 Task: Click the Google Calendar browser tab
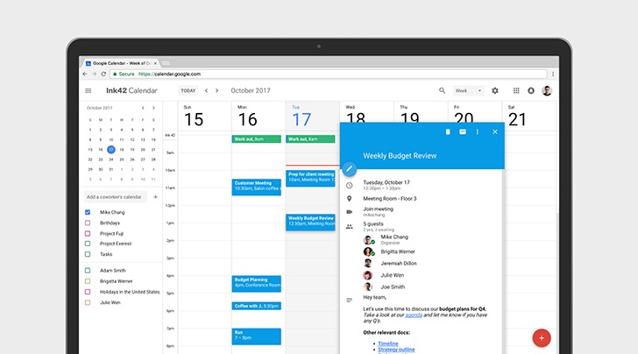tap(120, 63)
